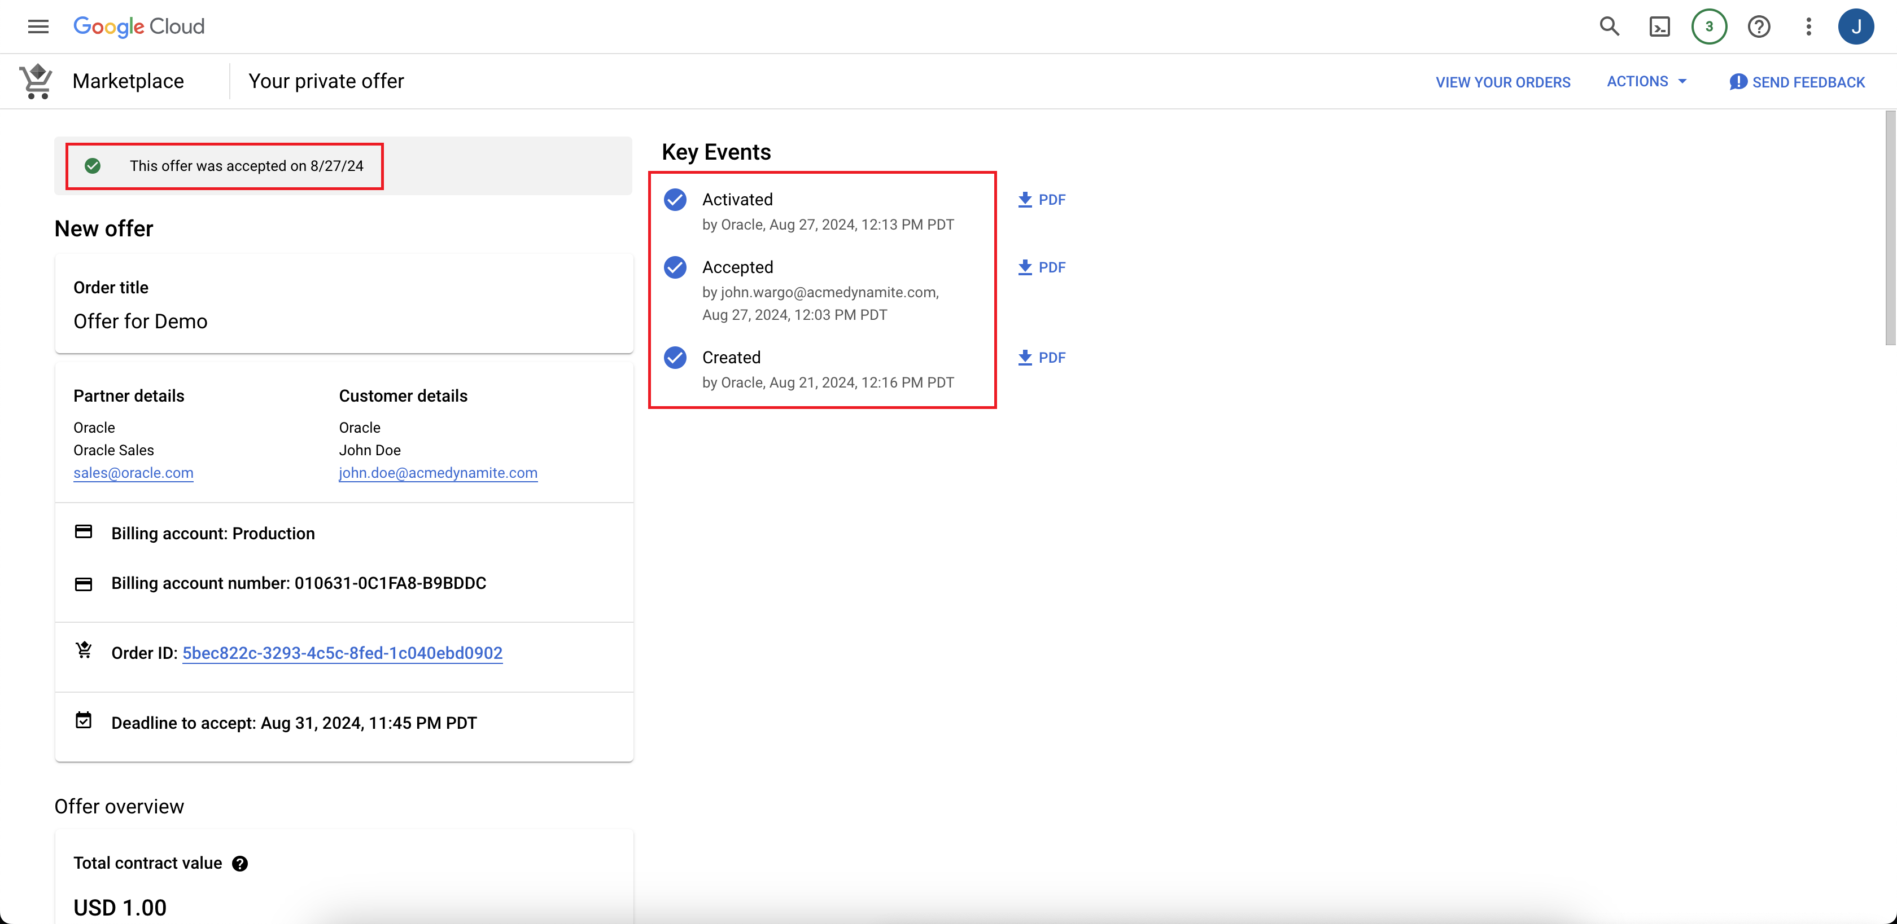The height and width of the screenshot is (924, 1897).
Task: Open the ACTIONS dropdown
Action: (1647, 82)
